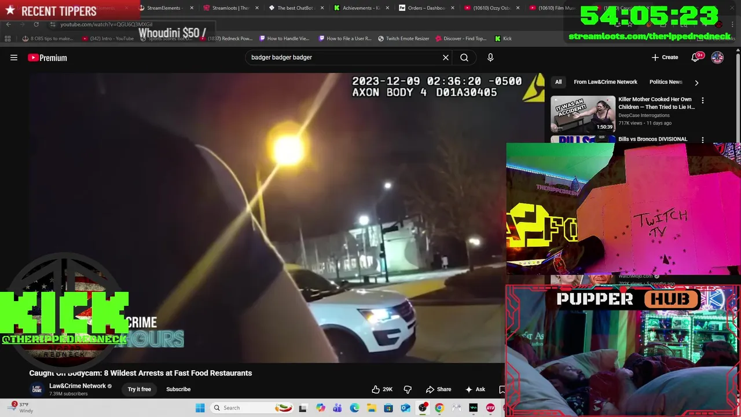The height and width of the screenshot is (417, 741).
Task: Open weather widget showing 37°F Windy
Action: point(21,407)
